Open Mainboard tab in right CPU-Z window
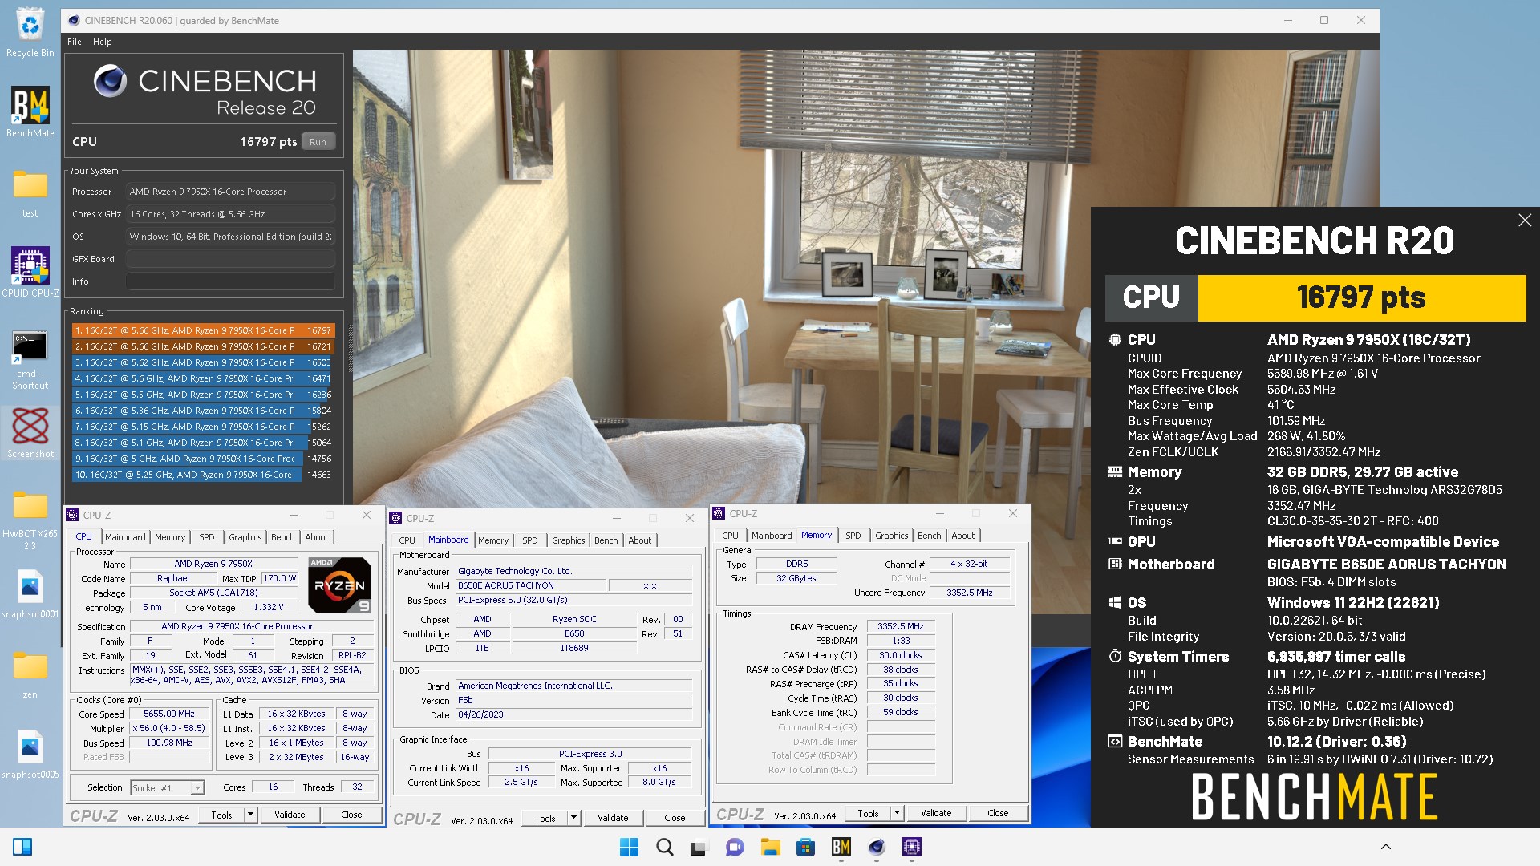Viewport: 1540px width, 866px height. 772,536
